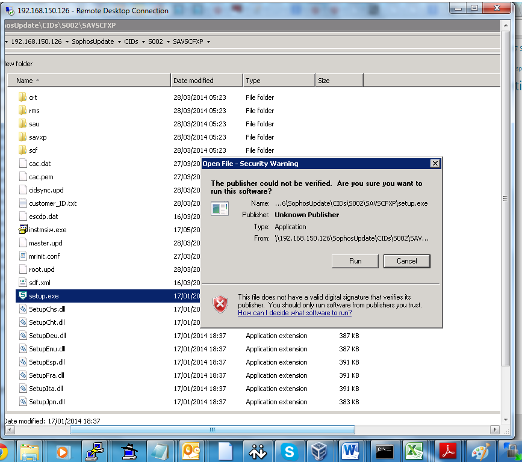Expand the 192.168.150.126 breadcrumb dropdown arrow

click(x=67, y=42)
